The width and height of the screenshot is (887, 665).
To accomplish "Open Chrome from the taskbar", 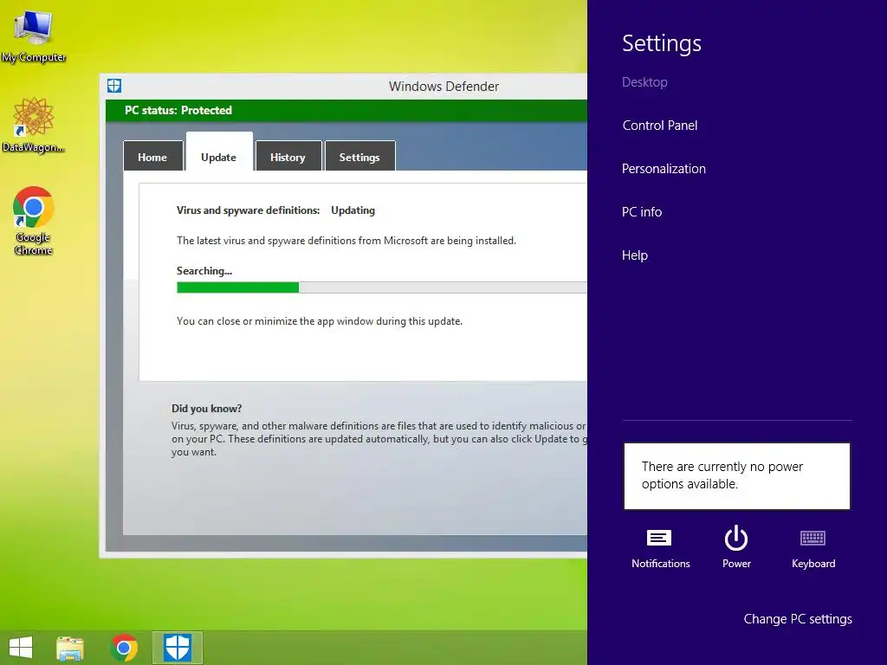I will [124, 648].
